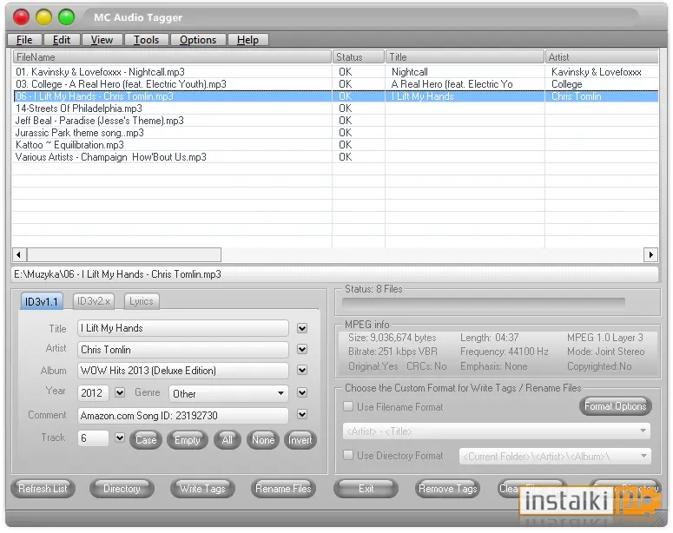Open the View menu

(102, 40)
